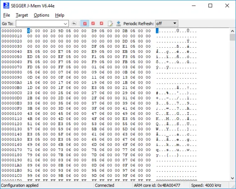Switch to 4-byte access width icon

click(101, 23)
